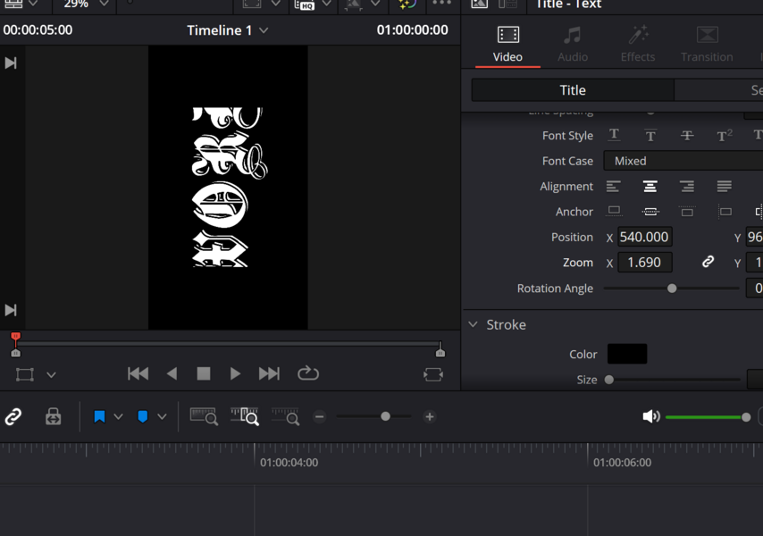The height and width of the screenshot is (536, 763).
Task: Toggle the Loop playback icon
Action: [x=308, y=373]
